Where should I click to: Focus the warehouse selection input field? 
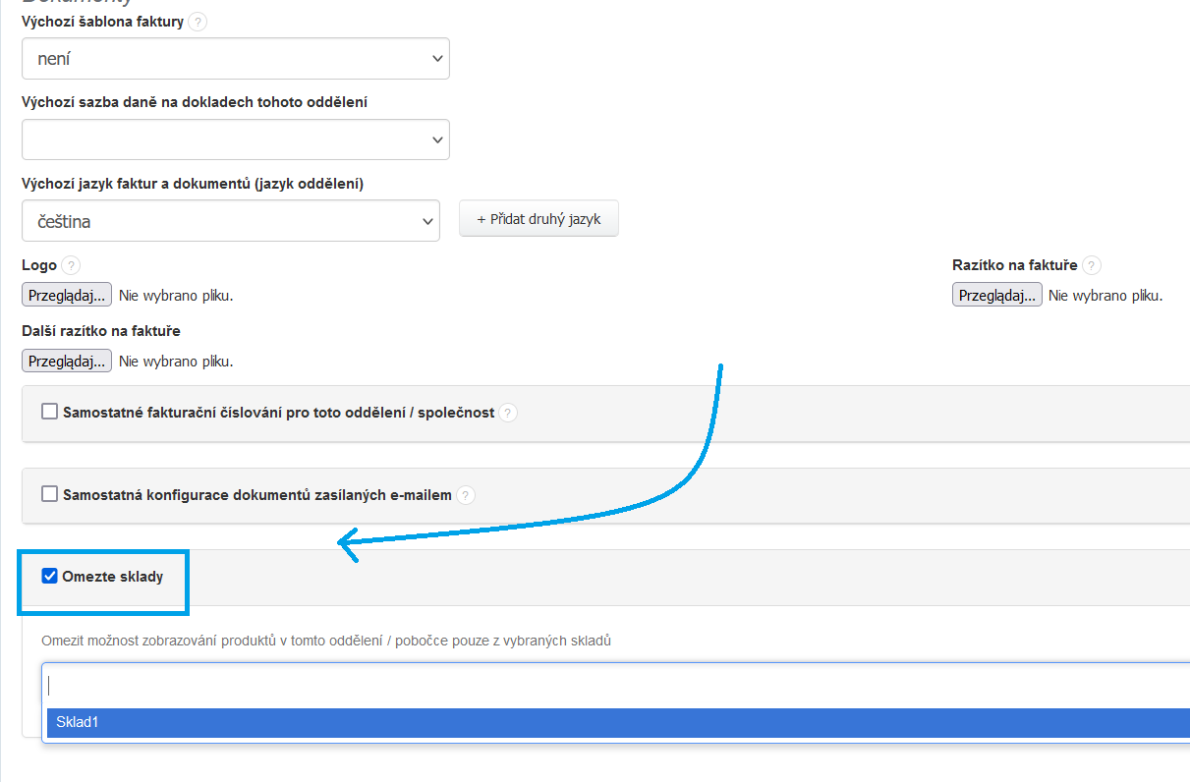pos(590,685)
